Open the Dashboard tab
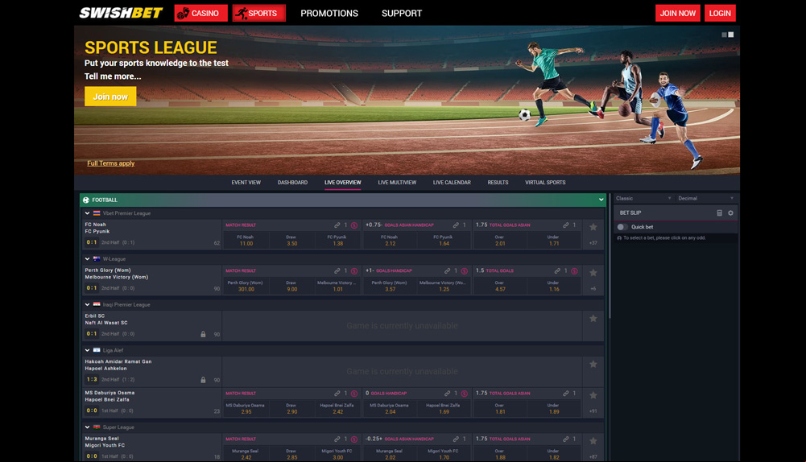Viewport: 806px width, 462px height. pos(292,183)
